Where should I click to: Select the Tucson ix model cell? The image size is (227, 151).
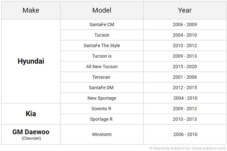tap(102, 56)
